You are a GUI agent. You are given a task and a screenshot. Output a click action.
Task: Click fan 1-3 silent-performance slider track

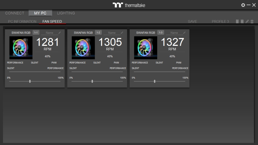pyautogui.click(x=159, y=72)
